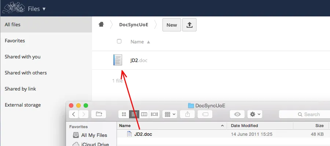Viewport: 330px width, 146px height.
Task: Switch Finder to cover flow view
Action: pos(154,114)
